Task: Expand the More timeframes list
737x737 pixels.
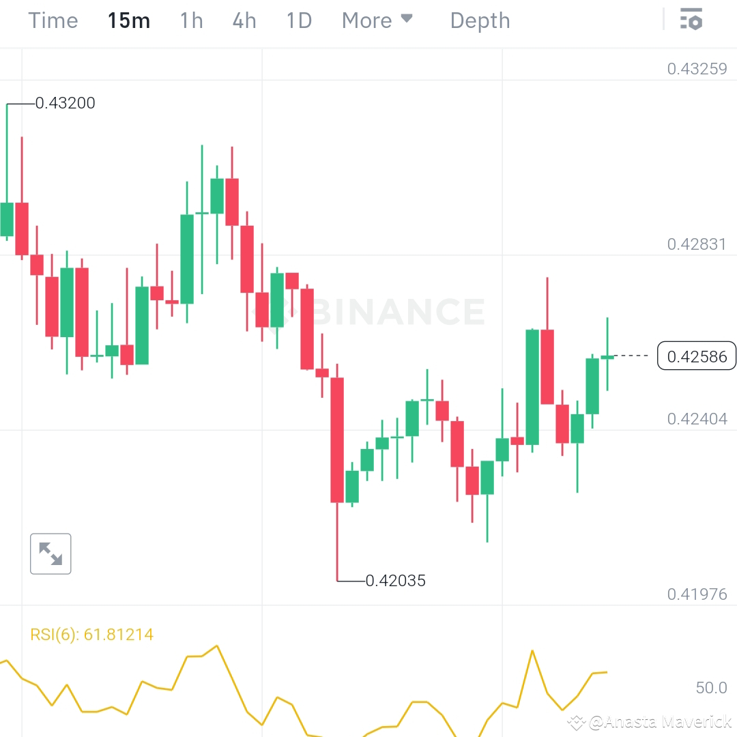Action: 377,20
